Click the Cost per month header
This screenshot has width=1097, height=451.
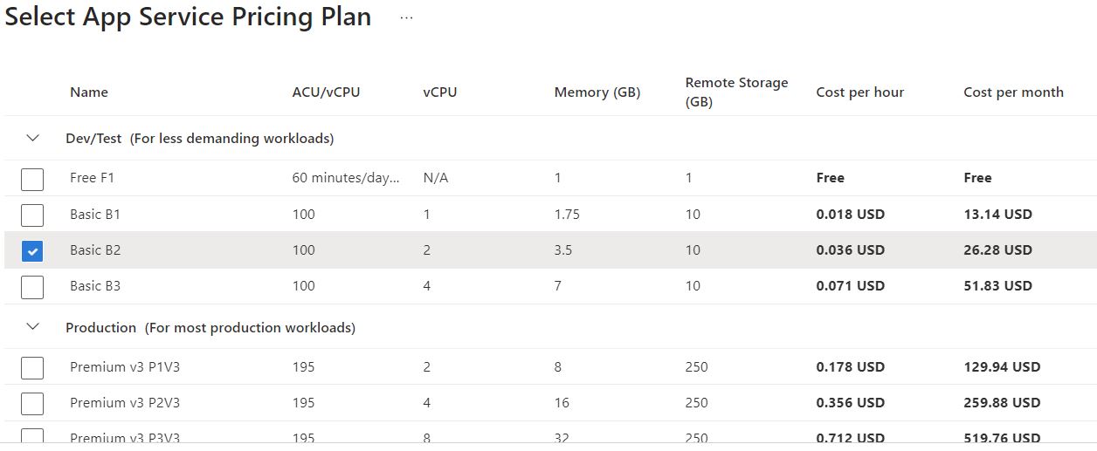pyautogui.click(x=1013, y=92)
